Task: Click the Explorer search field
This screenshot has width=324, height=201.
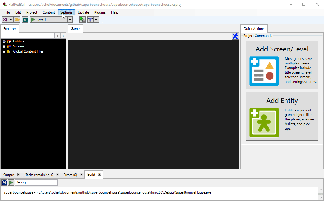Action: (28, 36)
